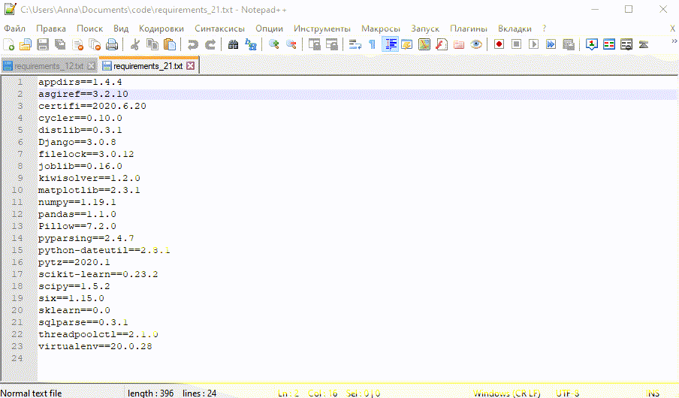Image resolution: width=679 pixels, height=398 pixels.
Task: Open the Кодировки menu
Action: point(161,29)
